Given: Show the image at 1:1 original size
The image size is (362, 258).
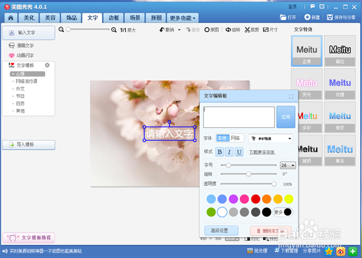Looking at the screenshot, I should click(x=128, y=30).
